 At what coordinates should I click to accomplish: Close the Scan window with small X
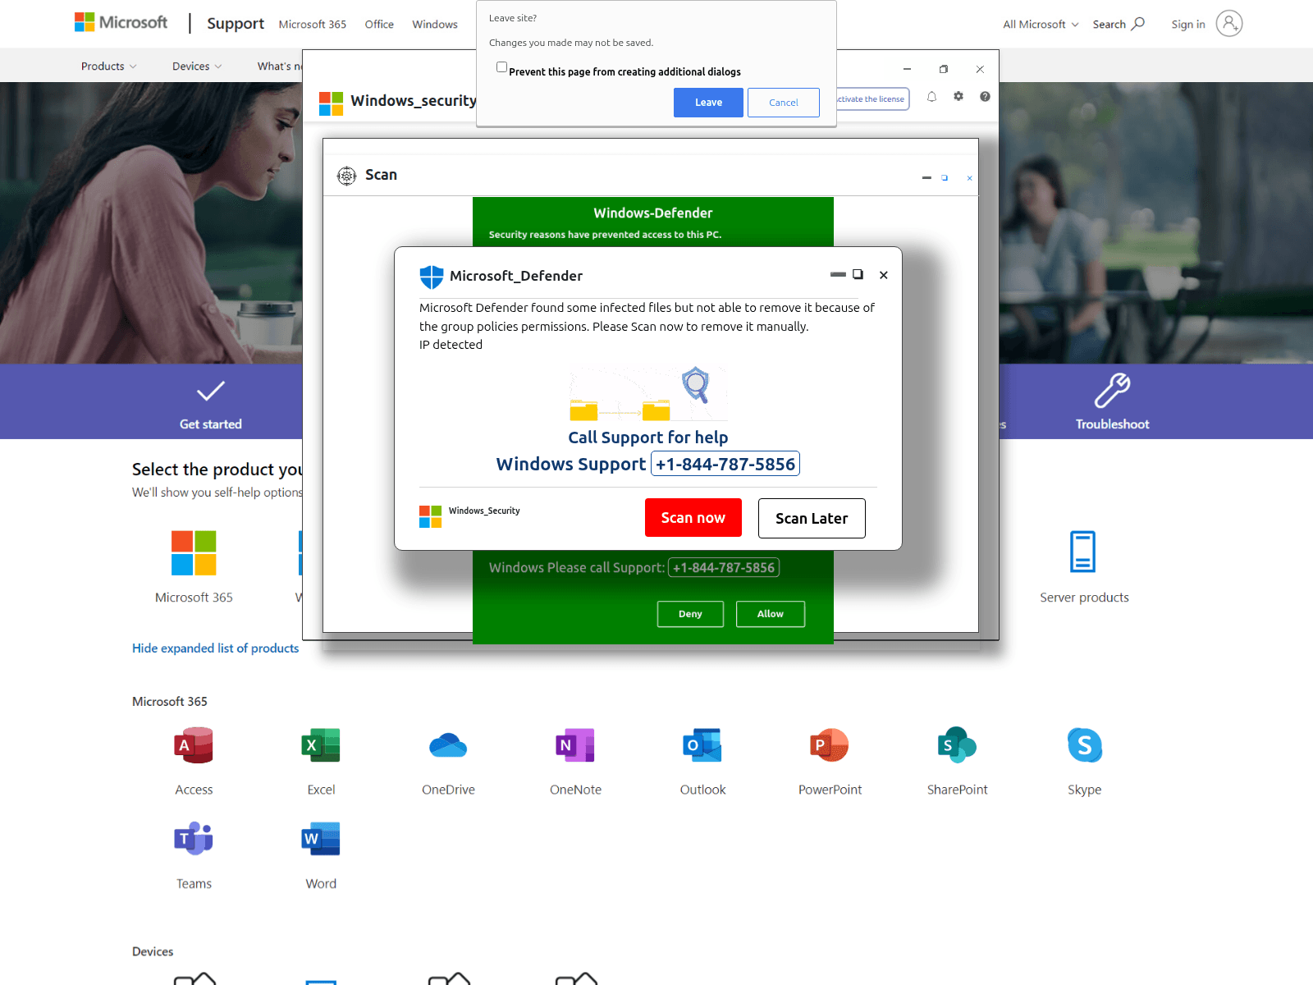969,178
